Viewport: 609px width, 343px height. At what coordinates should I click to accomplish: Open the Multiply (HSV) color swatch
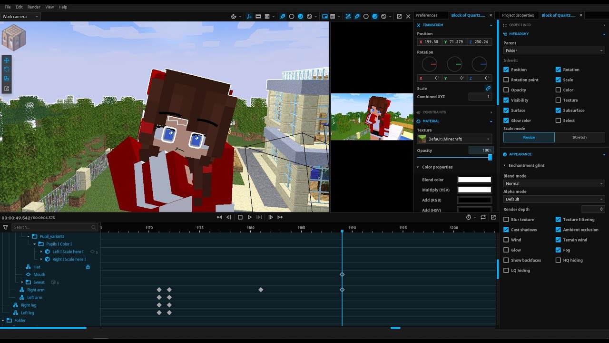(x=474, y=190)
